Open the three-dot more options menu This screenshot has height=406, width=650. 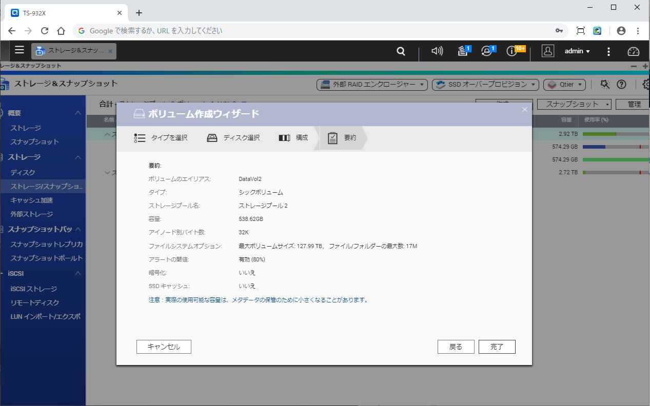(x=608, y=51)
